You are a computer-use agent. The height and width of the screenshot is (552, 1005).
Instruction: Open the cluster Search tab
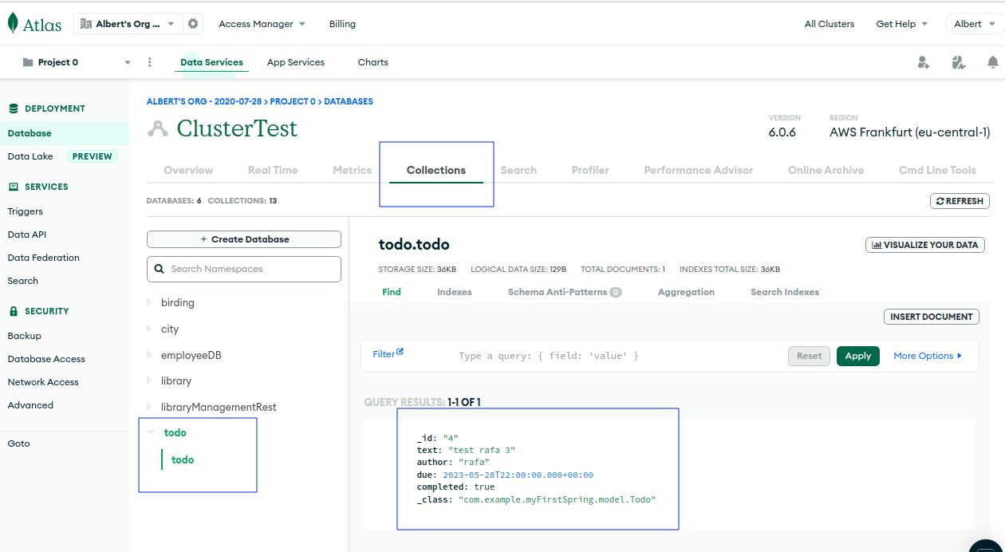tap(518, 170)
